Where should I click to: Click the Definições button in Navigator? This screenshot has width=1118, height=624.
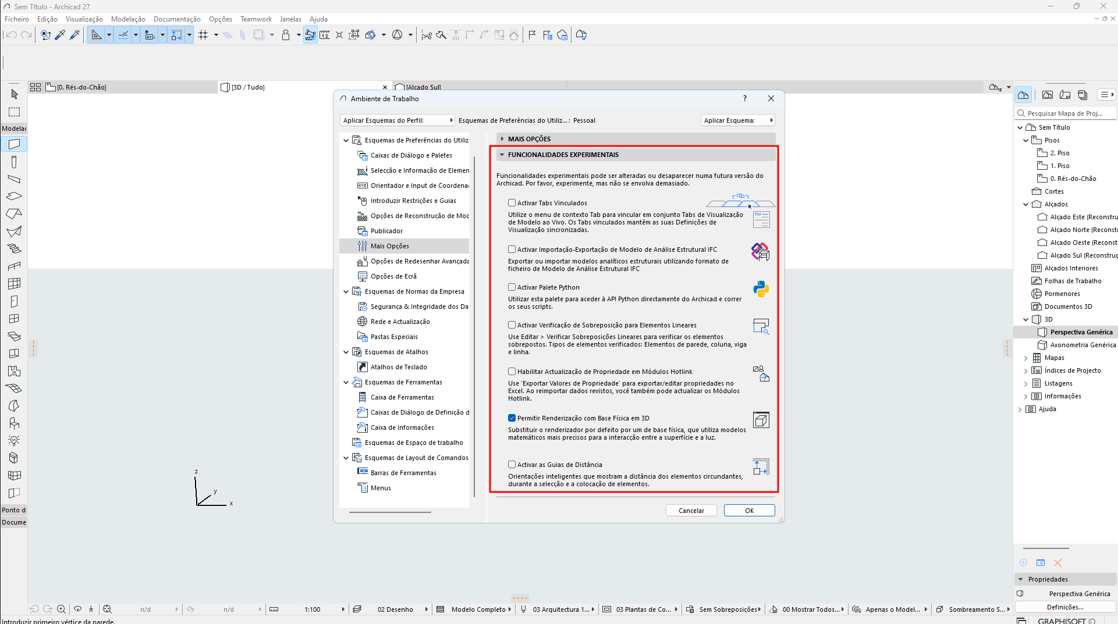coord(1065,607)
